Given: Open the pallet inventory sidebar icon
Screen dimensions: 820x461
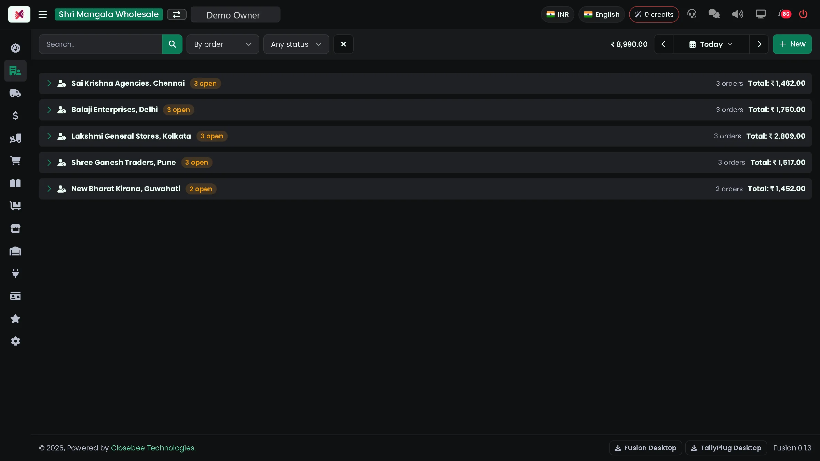Looking at the screenshot, I should click(x=15, y=206).
